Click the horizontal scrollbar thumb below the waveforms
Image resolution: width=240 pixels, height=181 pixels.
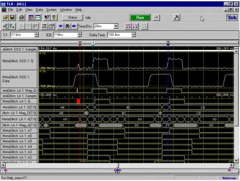(118, 165)
